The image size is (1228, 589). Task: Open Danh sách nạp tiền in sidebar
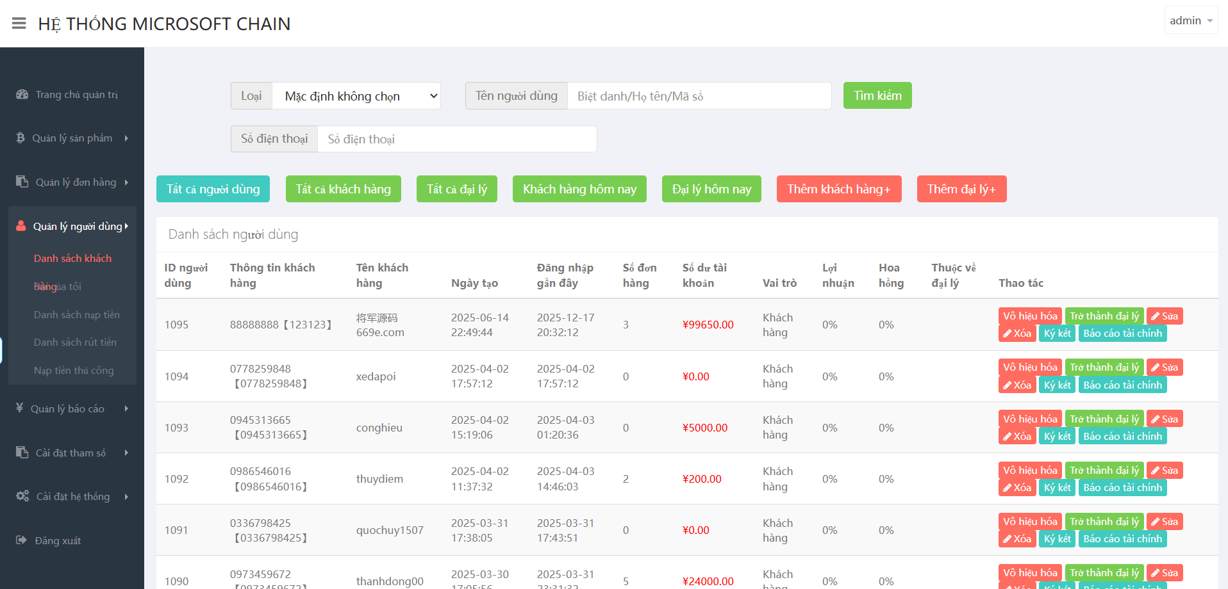coord(76,314)
